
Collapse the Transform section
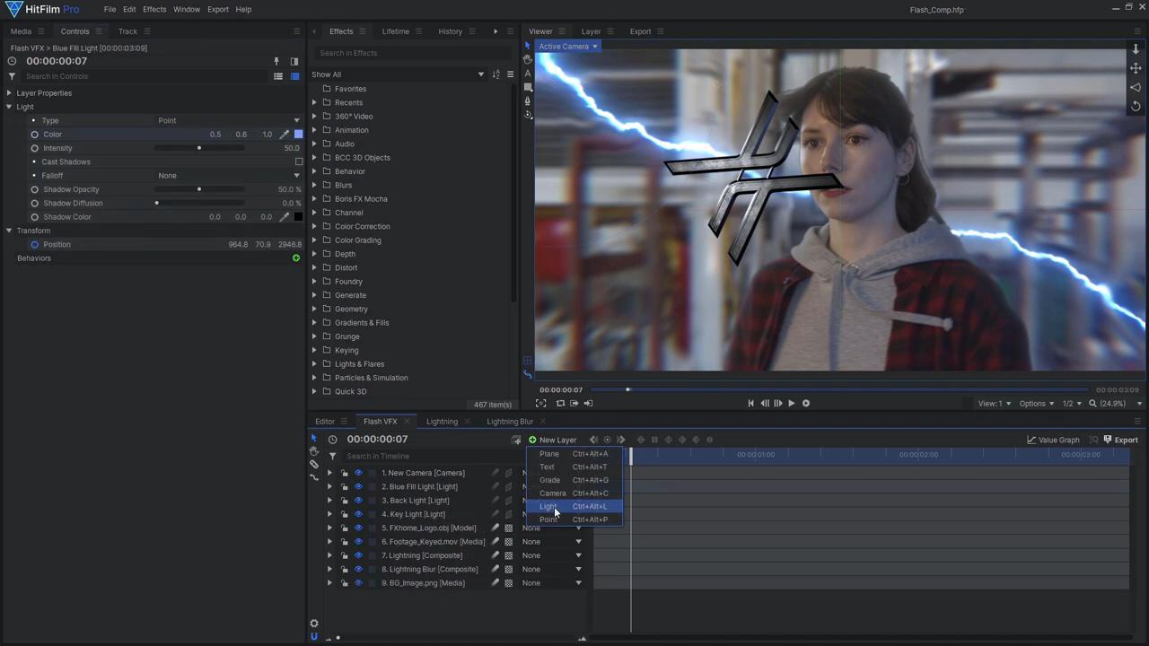(9, 231)
